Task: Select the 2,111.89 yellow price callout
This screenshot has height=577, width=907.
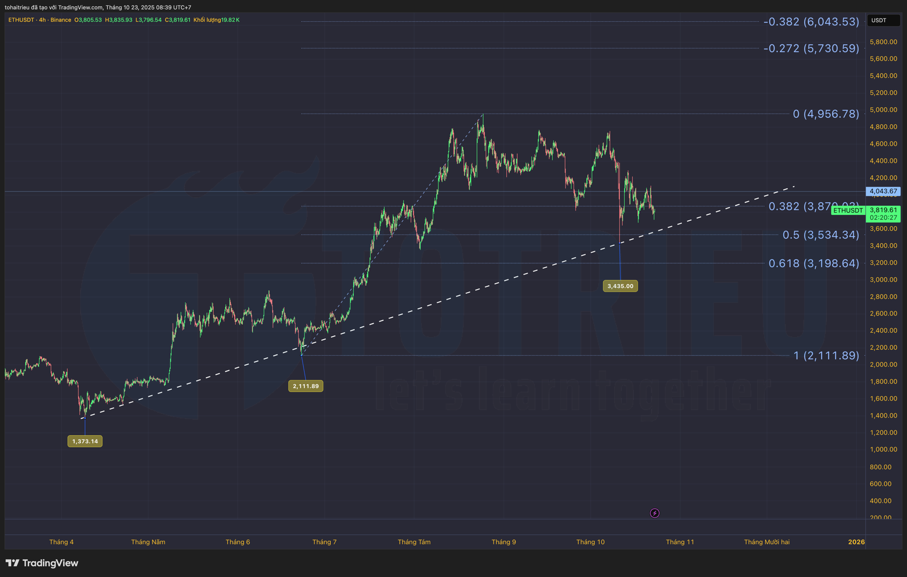Action: click(306, 386)
